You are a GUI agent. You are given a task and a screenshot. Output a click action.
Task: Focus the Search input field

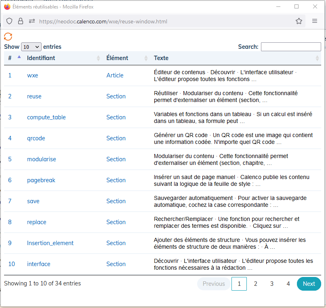(x=291, y=47)
